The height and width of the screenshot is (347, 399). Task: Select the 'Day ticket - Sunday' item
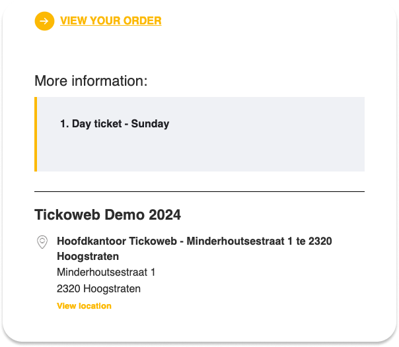(x=115, y=124)
